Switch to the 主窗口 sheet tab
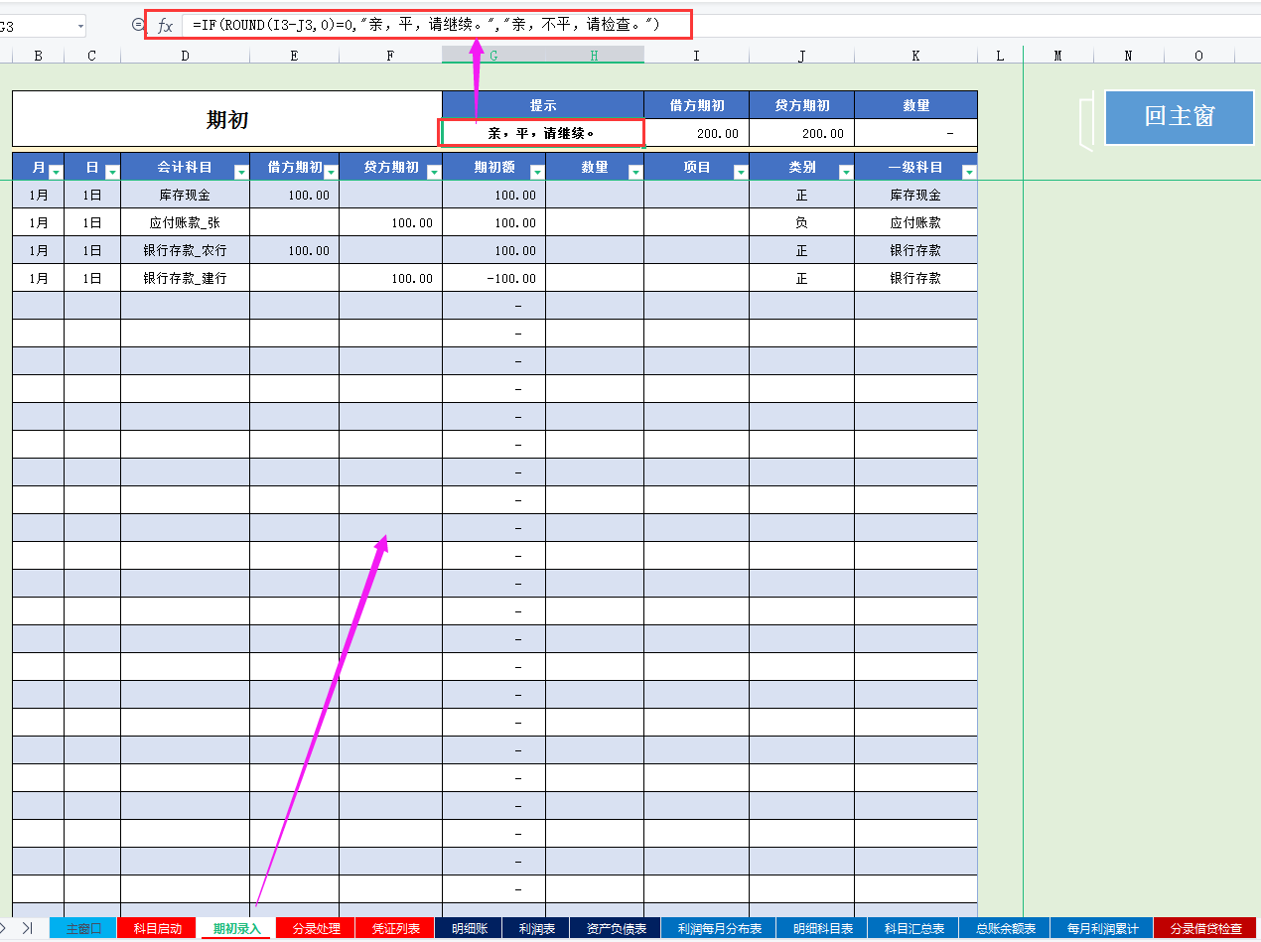 (x=83, y=928)
